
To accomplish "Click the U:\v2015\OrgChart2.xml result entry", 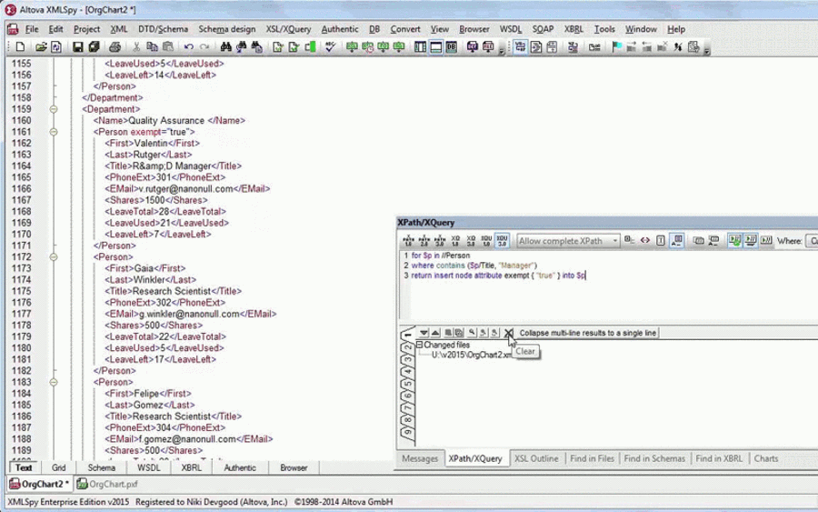I will [471, 355].
